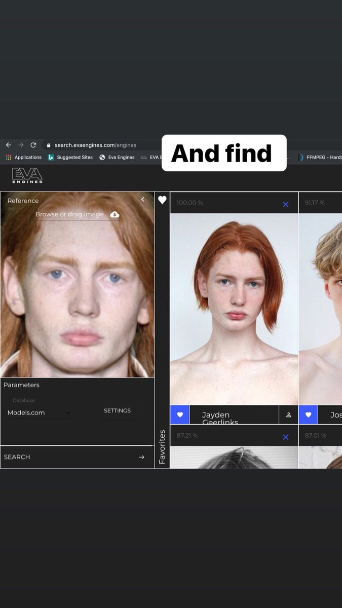The height and width of the screenshot is (608, 342).
Task: Click the search arrow icon
Action: (x=141, y=457)
